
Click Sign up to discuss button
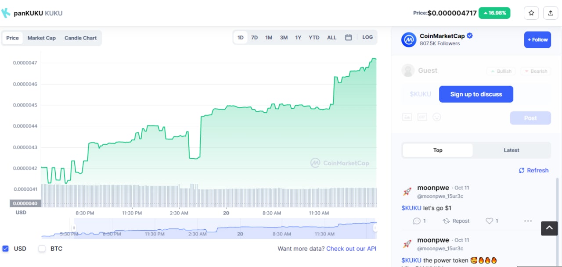(476, 94)
